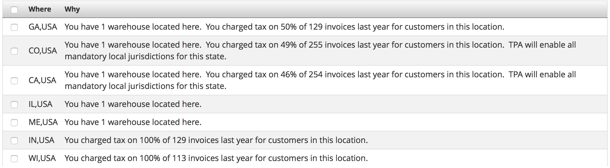Mark the ME,USA row checkbox

(14, 123)
